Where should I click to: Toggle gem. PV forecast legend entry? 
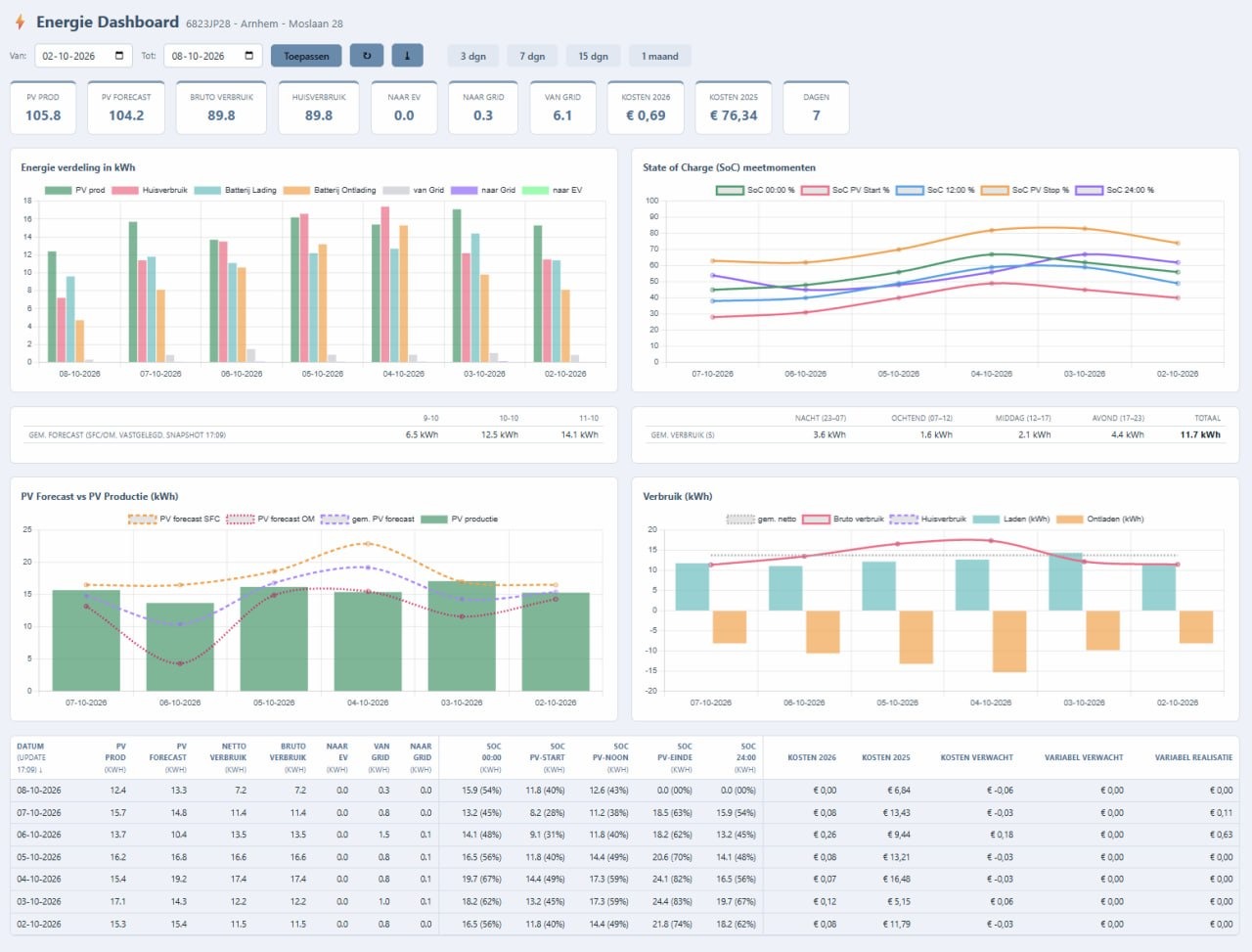[x=368, y=519]
